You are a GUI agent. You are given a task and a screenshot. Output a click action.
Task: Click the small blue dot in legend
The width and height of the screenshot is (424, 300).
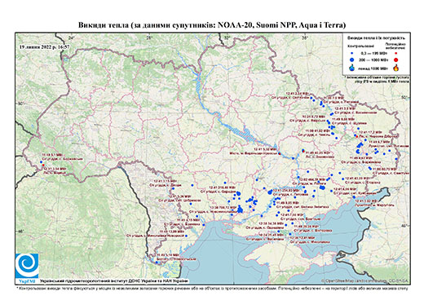point(352,53)
